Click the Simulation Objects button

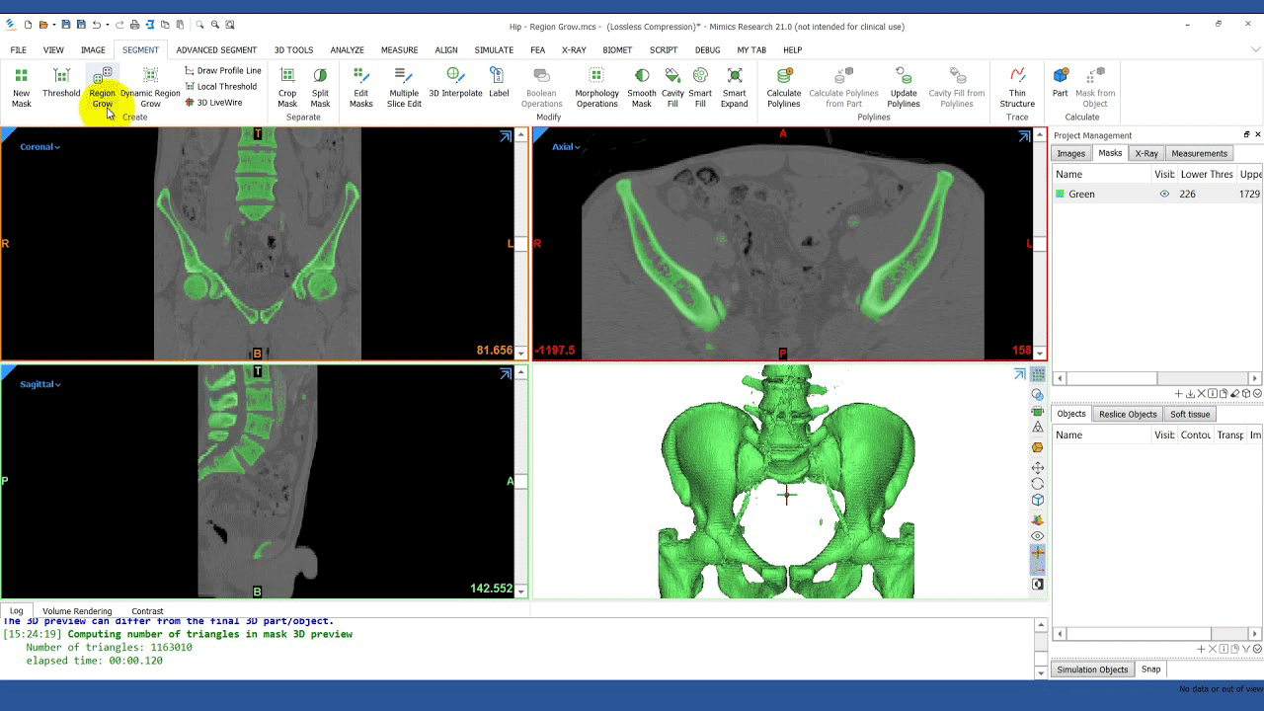coord(1092,670)
